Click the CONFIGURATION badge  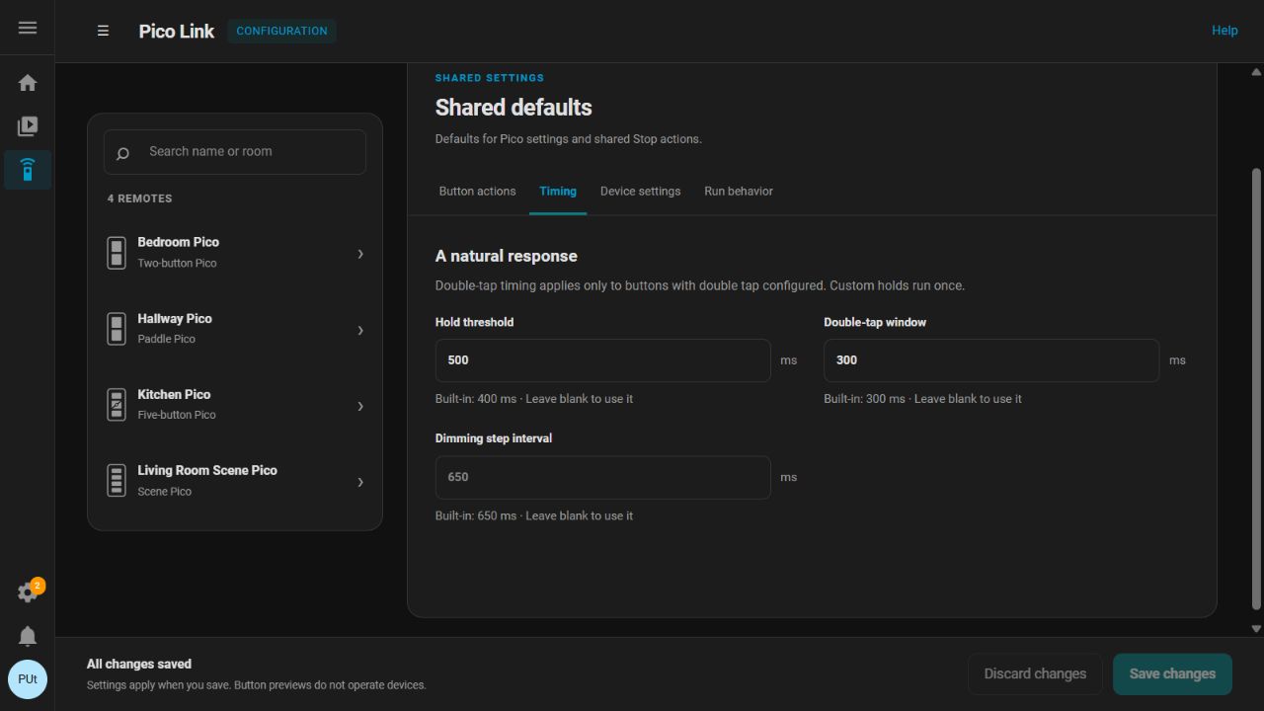[x=281, y=31]
